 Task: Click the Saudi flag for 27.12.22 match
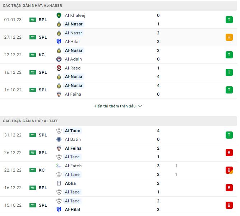point(33,37)
